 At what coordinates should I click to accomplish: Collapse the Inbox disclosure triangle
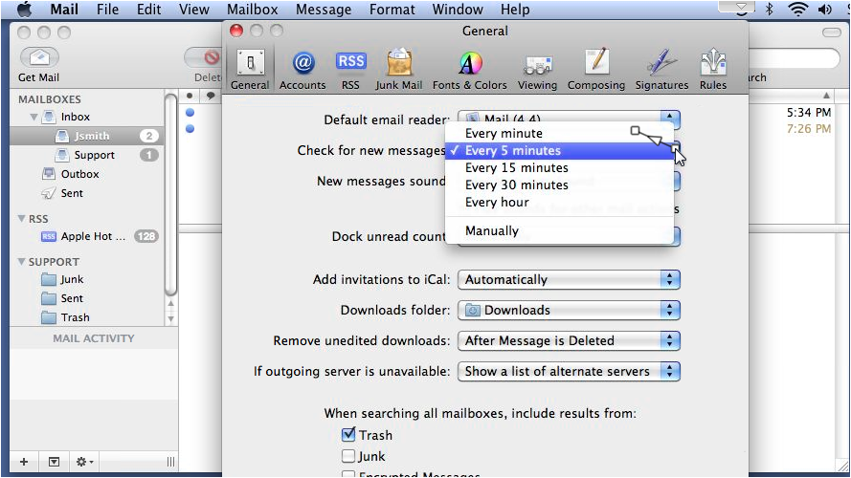point(34,117)
